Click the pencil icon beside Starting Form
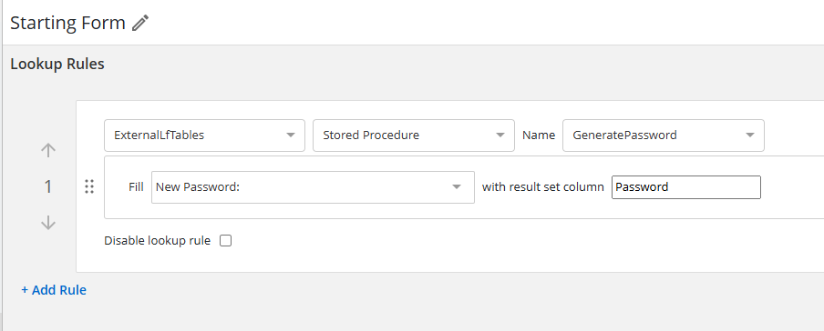The height and width of the screenshot is (331, 824). click(140, 23)
